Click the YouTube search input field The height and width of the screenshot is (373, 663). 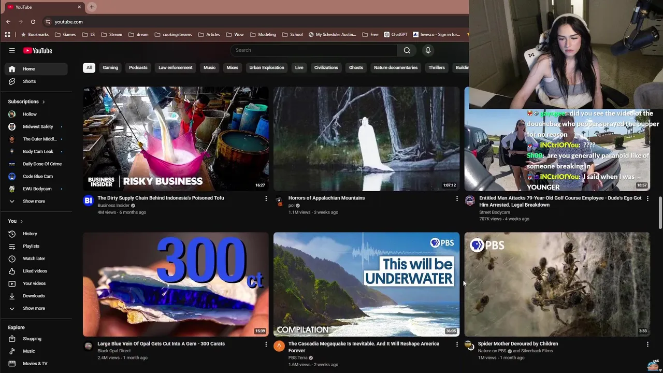click(314, 50)
